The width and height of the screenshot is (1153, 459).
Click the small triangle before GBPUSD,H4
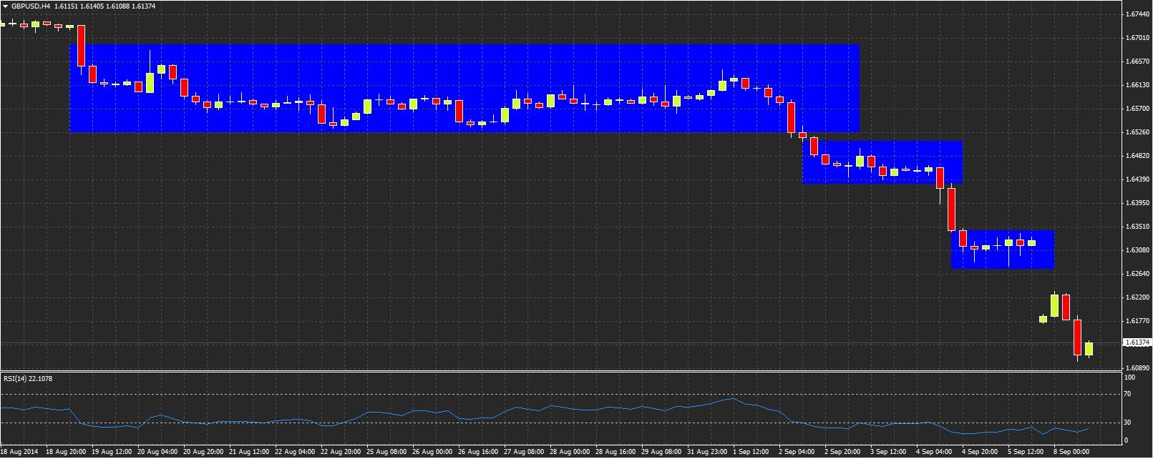[5, 6]
